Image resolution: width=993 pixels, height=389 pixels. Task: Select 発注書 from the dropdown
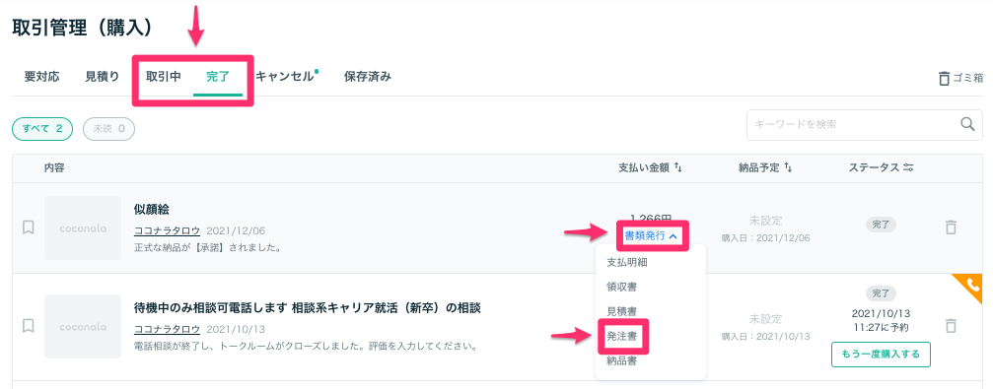622,337
